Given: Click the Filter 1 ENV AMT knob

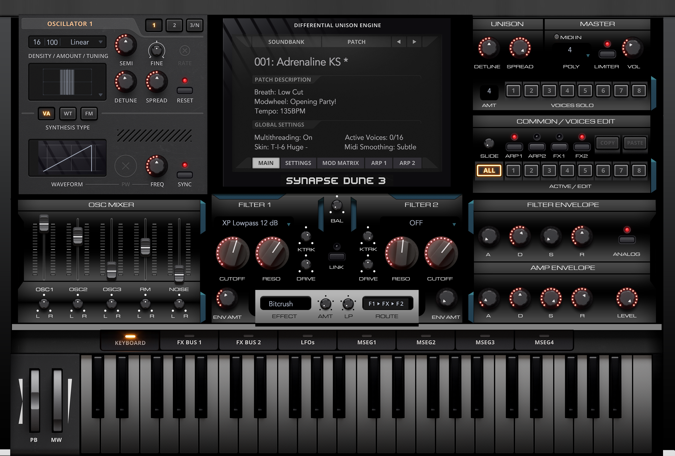Looking at the screenshot, I should 227,298.
